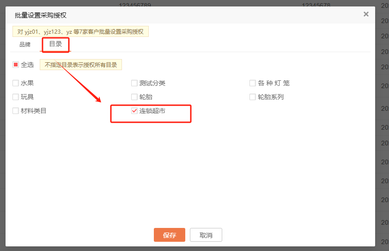Switch to the 品牌 tab
This screenshot has width=389, height=251.
[25, 45]
